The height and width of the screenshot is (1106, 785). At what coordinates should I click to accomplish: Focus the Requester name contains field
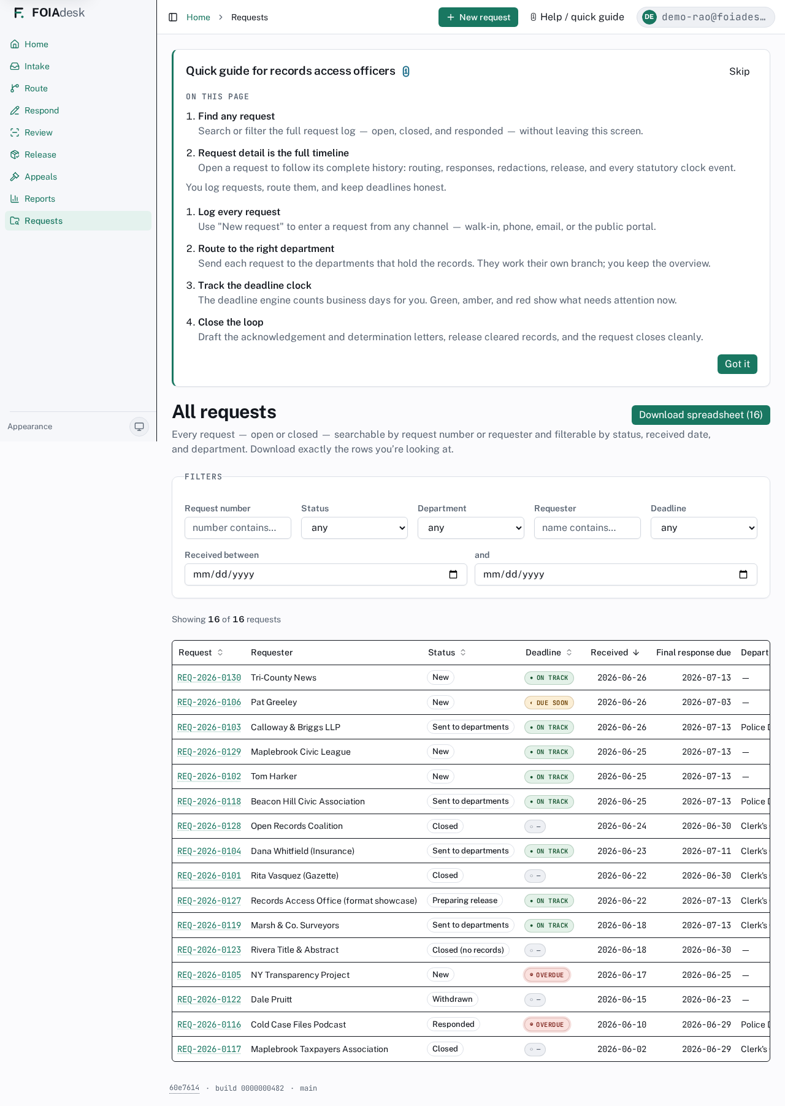pos(588,528)
